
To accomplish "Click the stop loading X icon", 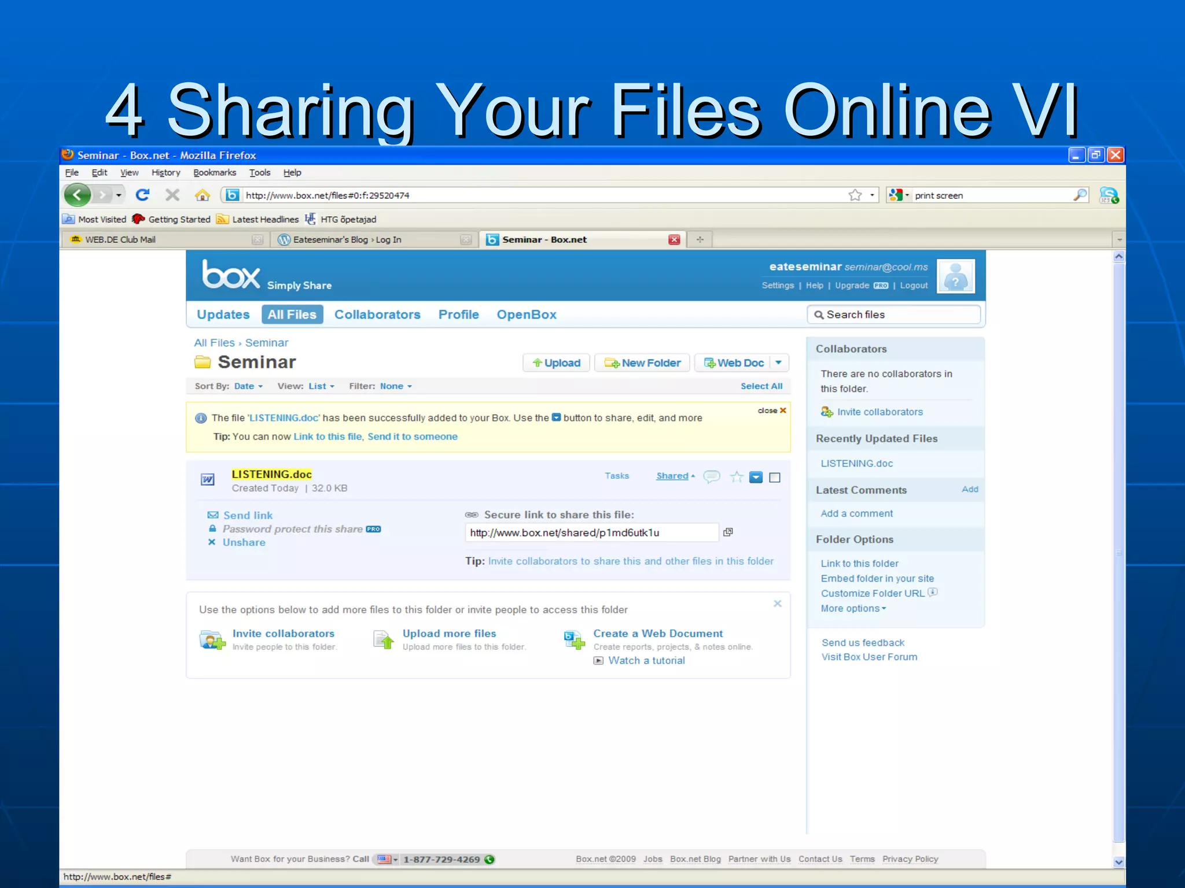I will tap(172, 195).
